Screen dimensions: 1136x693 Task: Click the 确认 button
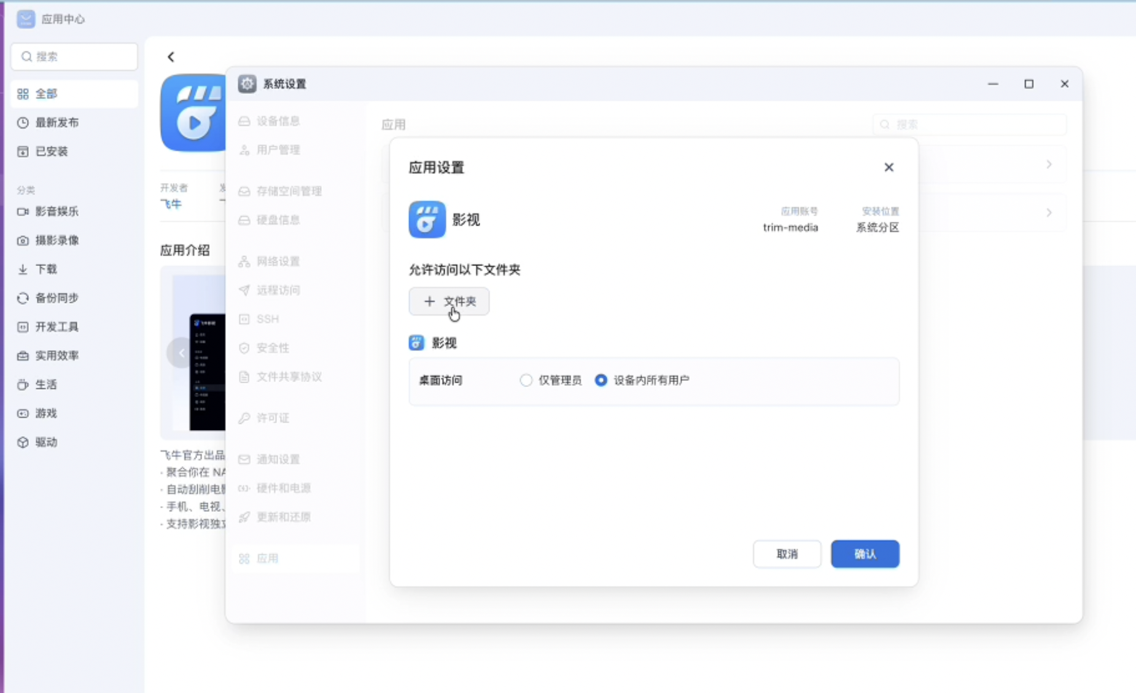tap(865, 554)
